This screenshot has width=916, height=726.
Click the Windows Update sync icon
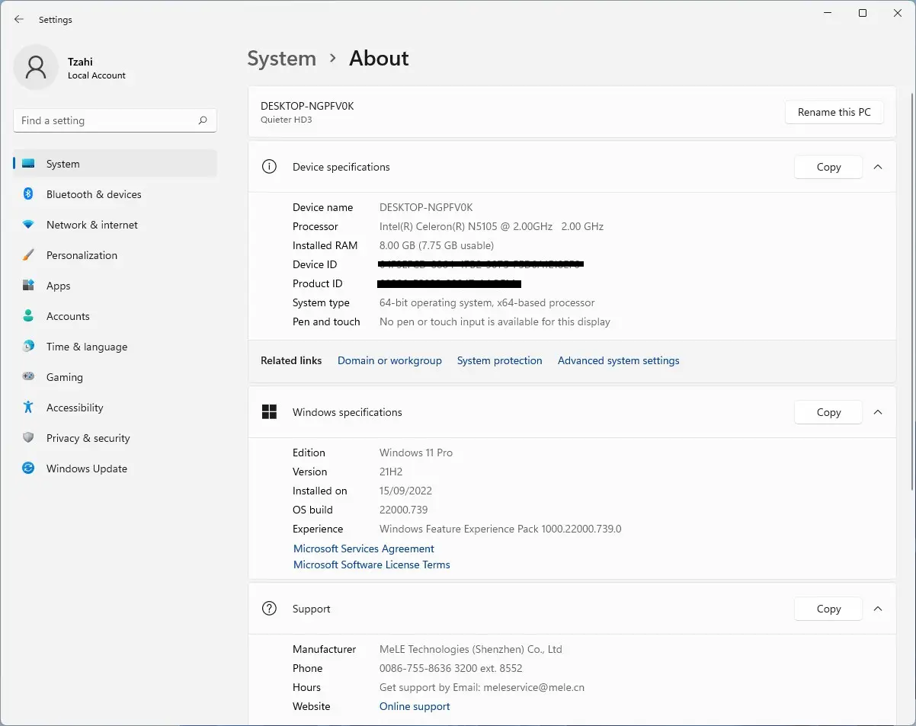[28, 469]
